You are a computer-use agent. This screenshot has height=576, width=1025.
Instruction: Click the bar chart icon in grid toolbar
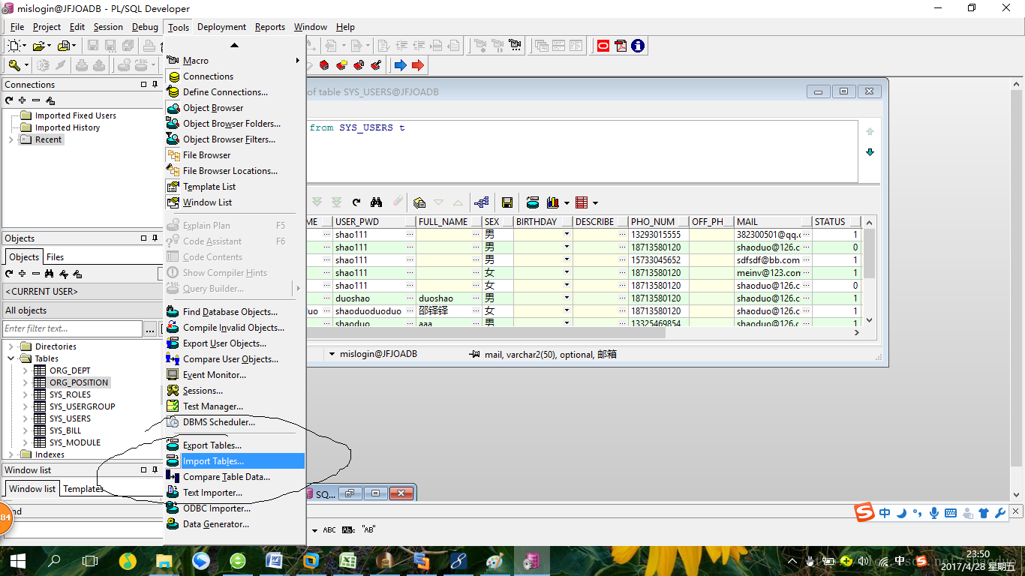tap(553, 202)
